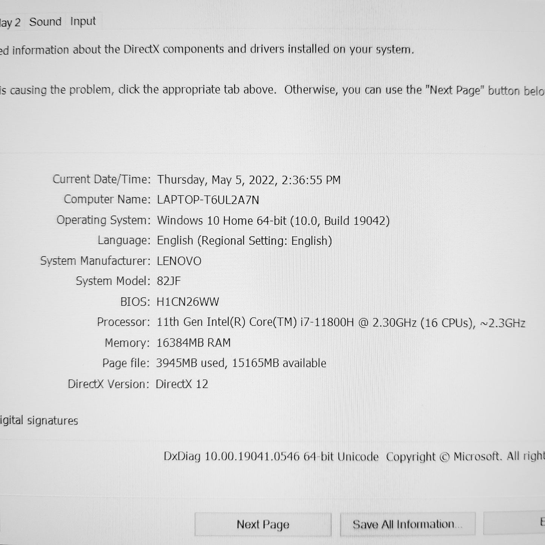
Task: Click the system model 82JF text
Action: [x=169, y=281]
